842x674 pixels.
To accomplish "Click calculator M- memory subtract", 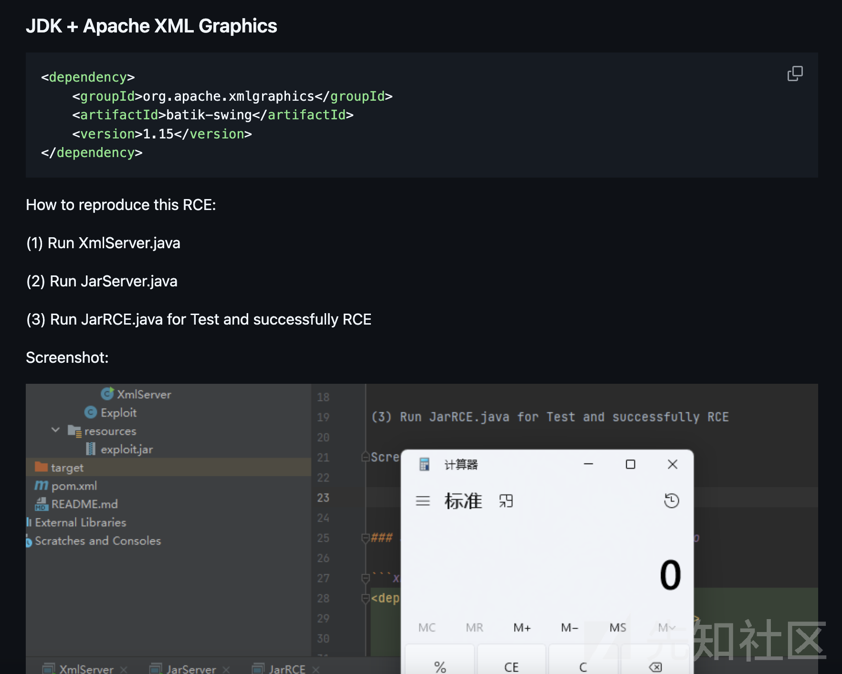I will point(570,628).
